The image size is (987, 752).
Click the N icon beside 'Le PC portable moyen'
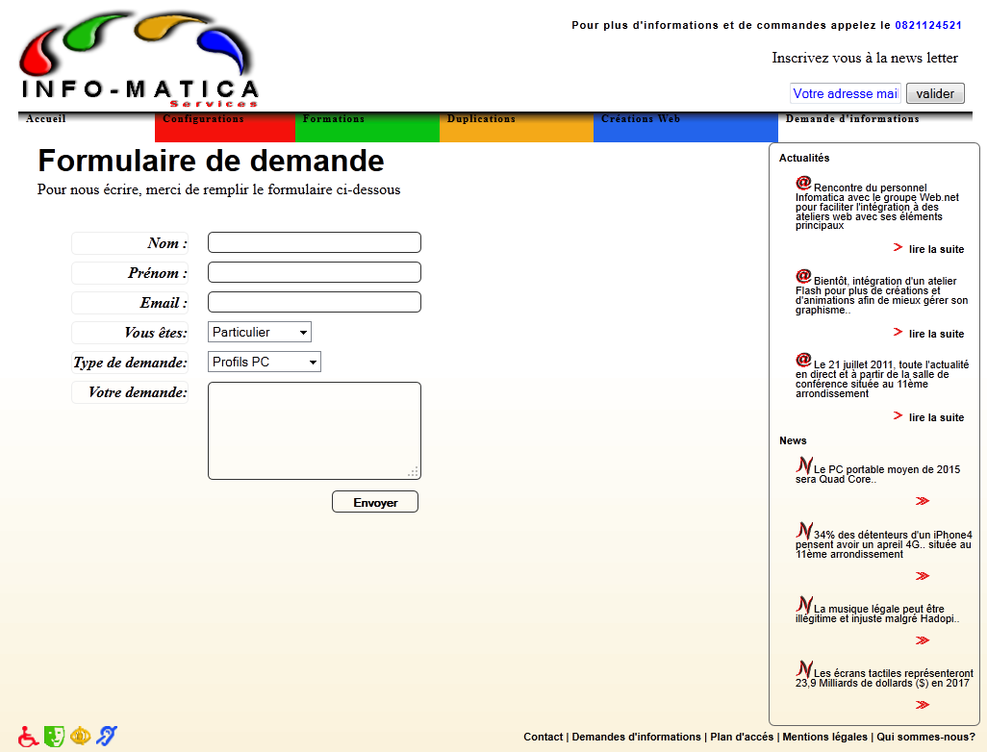click(804, 465)
